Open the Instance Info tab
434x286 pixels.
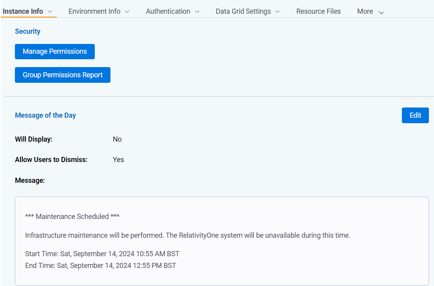coord(23,11)
